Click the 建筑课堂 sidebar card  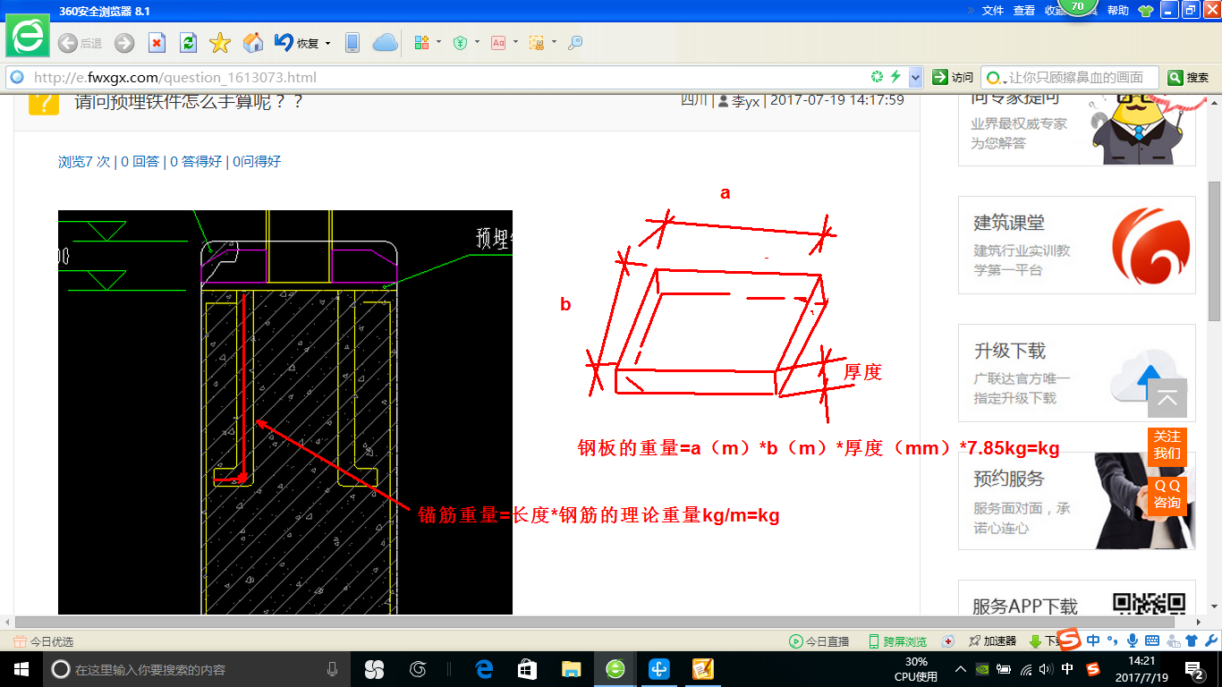click(x=1077, y=245)
